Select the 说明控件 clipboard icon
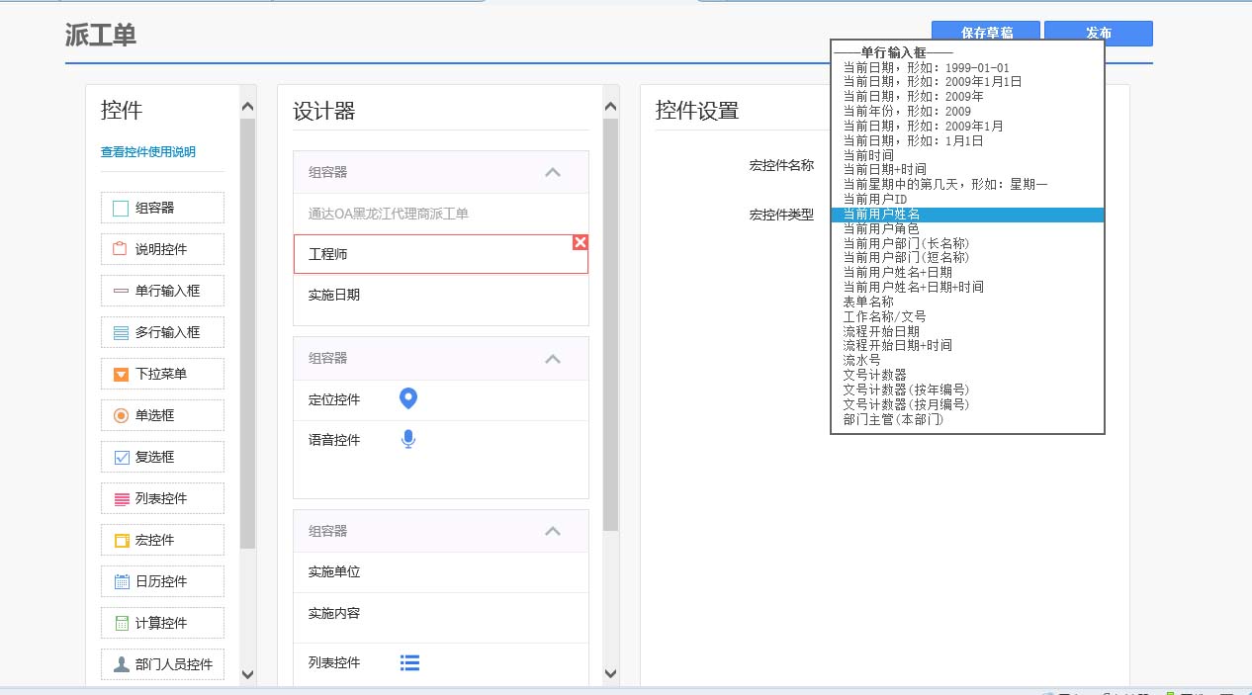The image size is (1252, 695). pos(121,249)
